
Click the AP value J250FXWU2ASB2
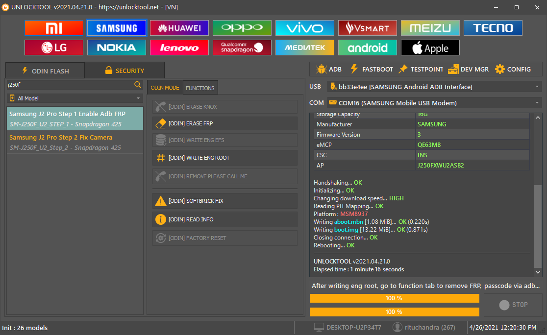(441, 165)
